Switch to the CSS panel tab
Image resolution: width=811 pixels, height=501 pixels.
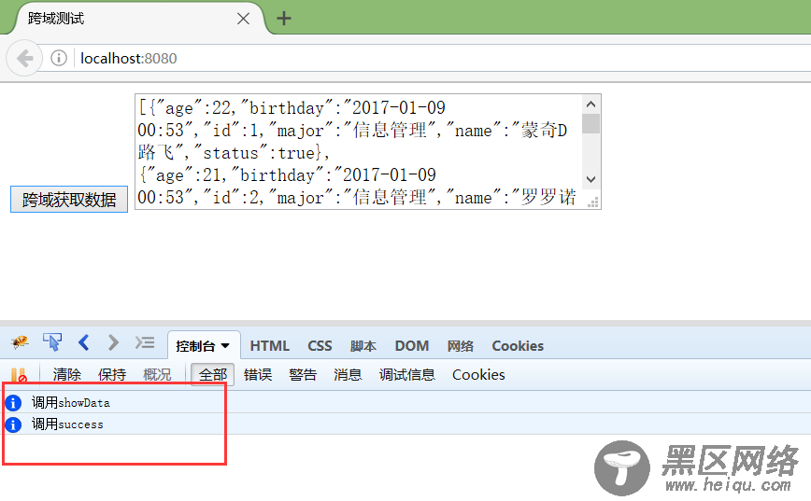click(x=320, y=345)
